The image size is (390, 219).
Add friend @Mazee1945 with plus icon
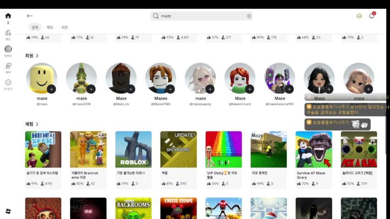(170, 89)
